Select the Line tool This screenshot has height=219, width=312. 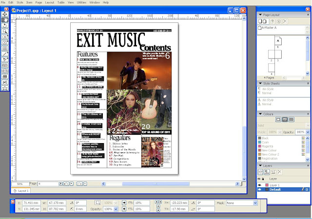[5, 54]
